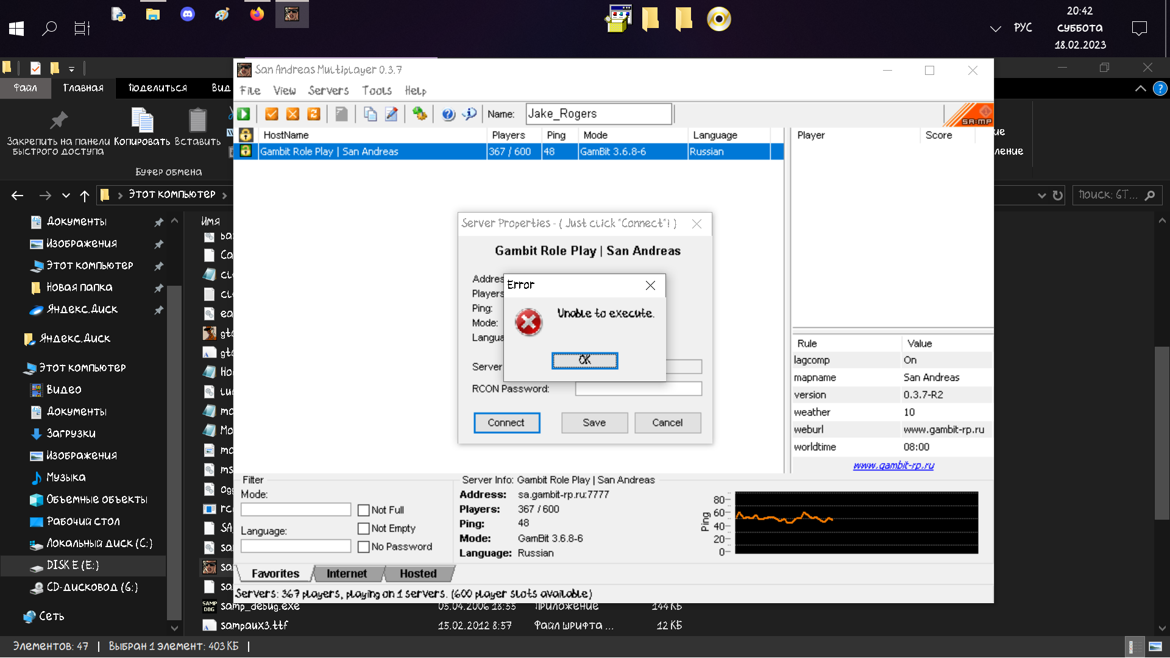Click the green Connect play icon
The height and width of the screenshot is (658, 1170).
(244, 114)
